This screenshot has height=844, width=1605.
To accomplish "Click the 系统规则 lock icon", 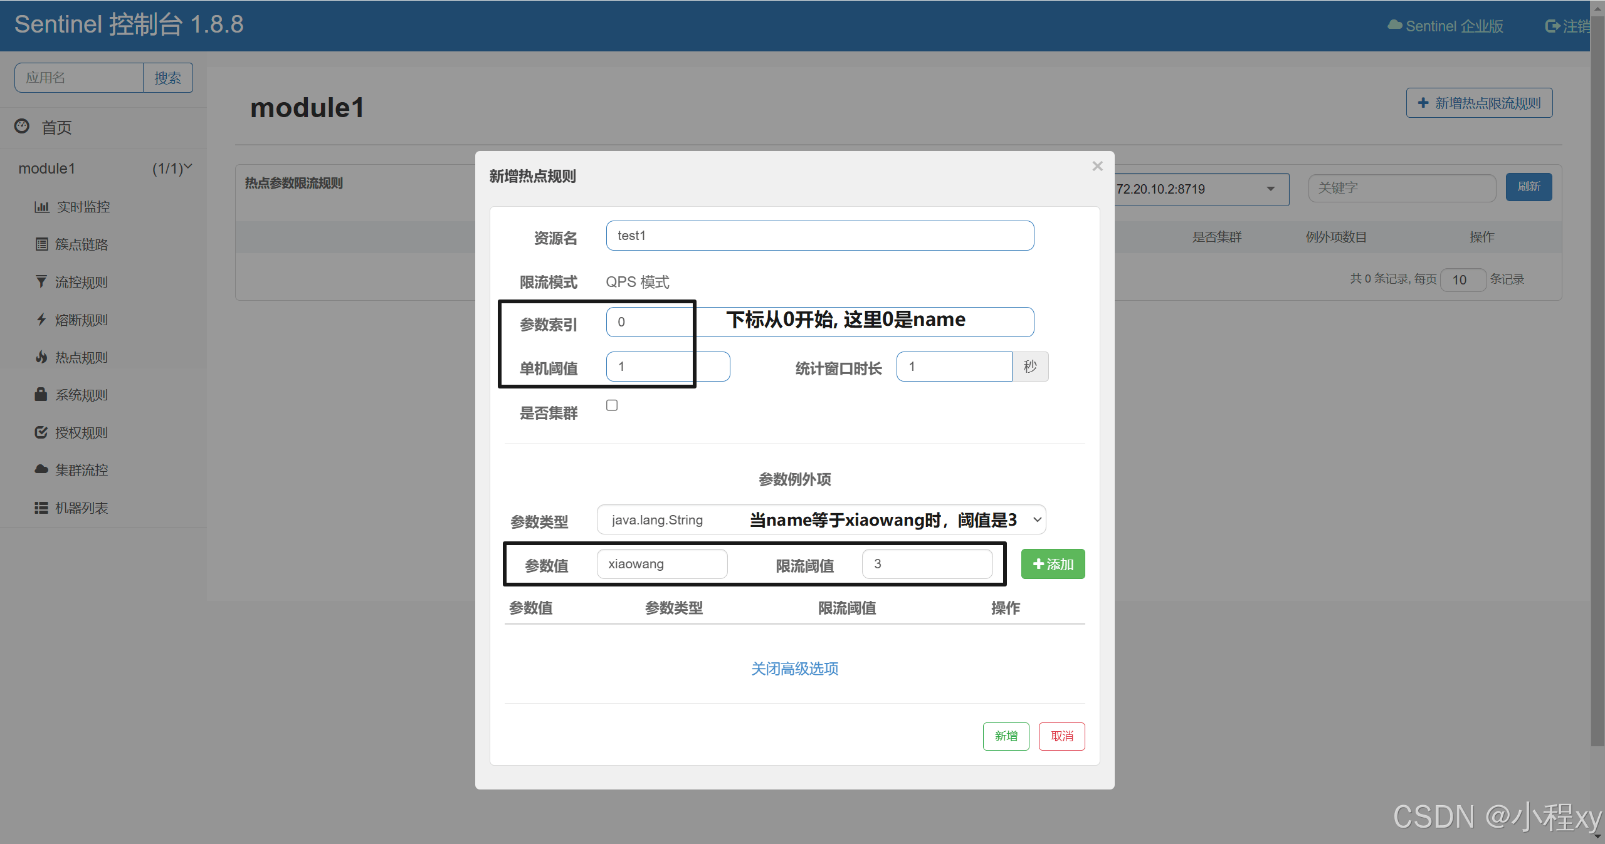I will tap(41, 395).
